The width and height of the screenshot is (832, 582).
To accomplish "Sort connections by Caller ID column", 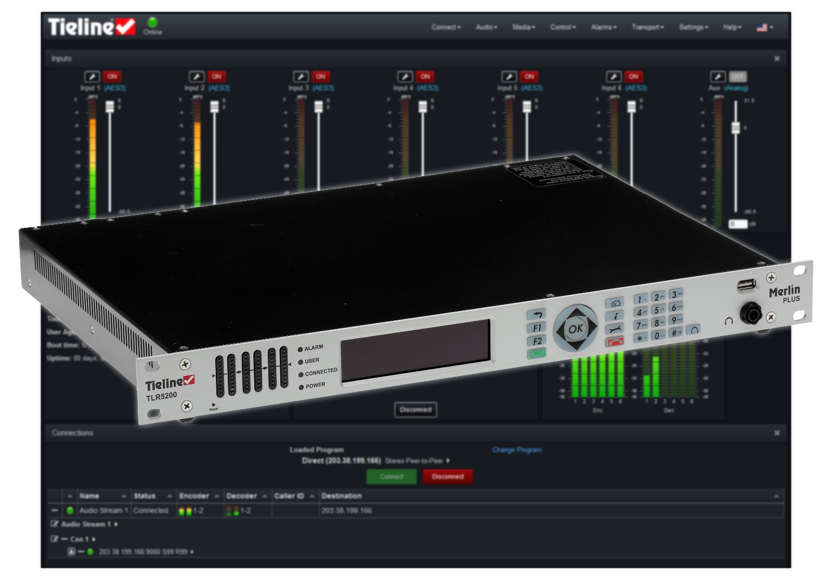I will (295, 496).
